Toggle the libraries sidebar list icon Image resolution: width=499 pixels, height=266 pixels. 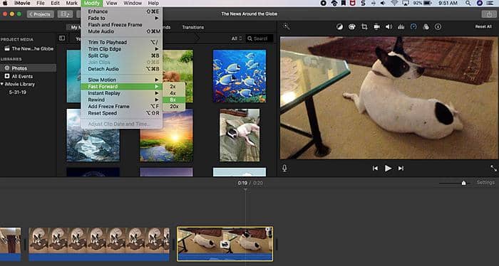[62, 38]
